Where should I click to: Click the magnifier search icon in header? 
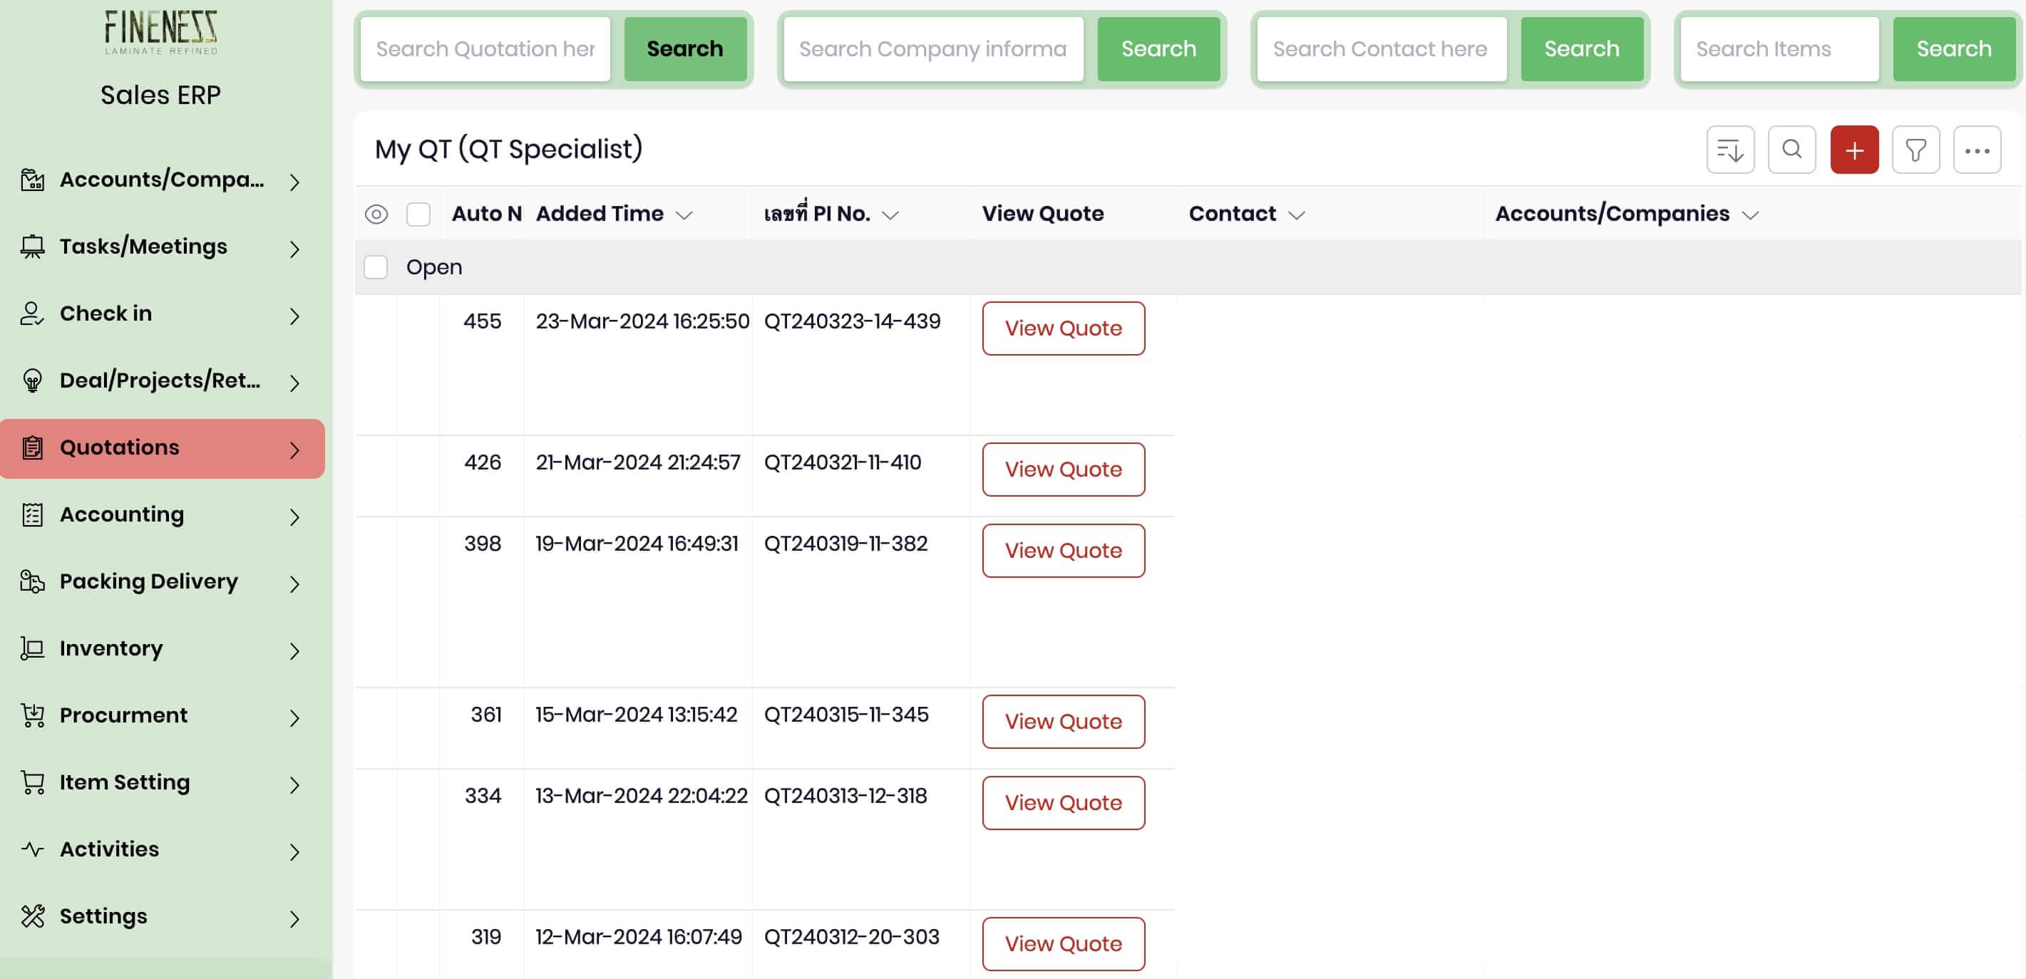(x=1791, y=150)
